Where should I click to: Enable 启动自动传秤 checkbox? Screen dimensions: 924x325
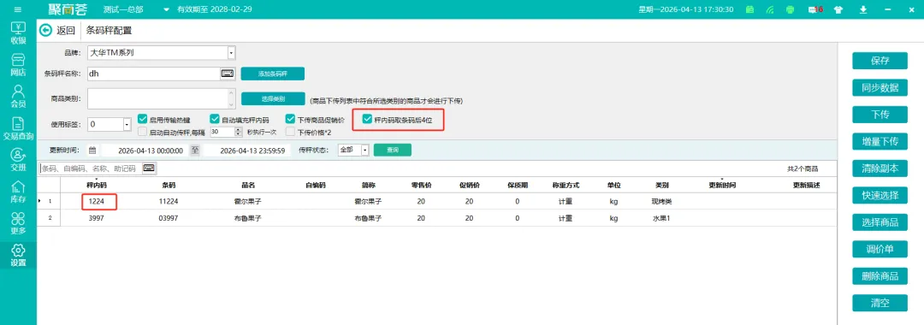[142, 132]
